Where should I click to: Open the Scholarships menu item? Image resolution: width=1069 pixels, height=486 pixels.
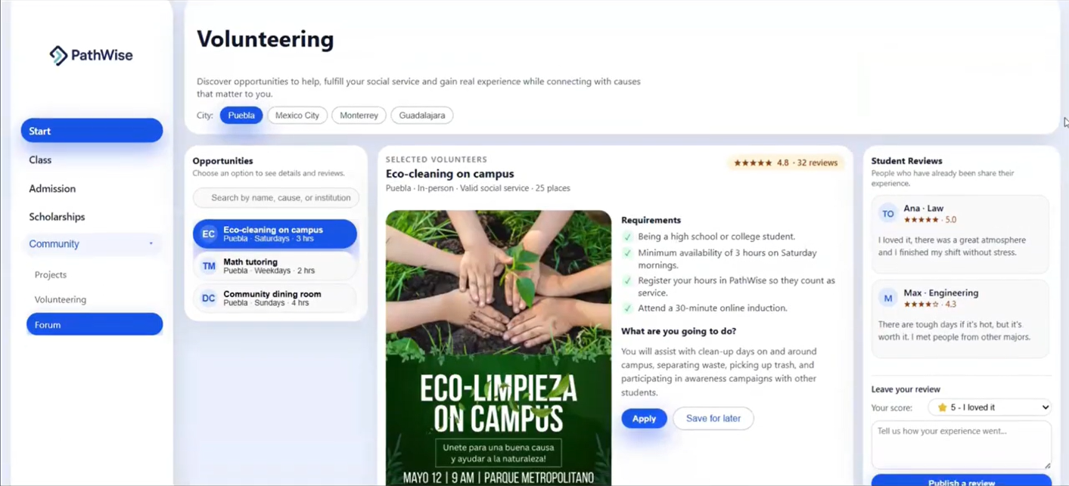click(x=57, y=217)
